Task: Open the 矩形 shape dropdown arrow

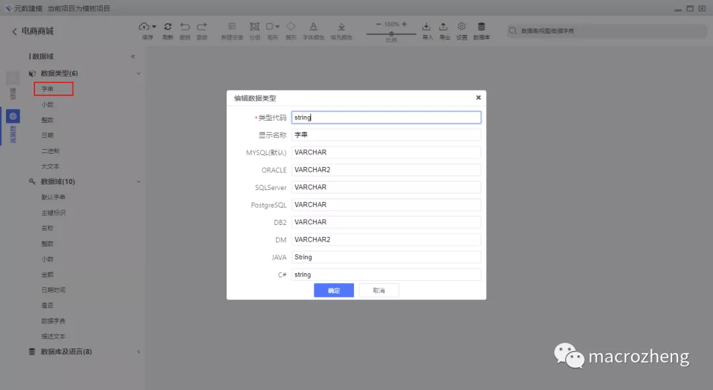Action: point(277,26)
